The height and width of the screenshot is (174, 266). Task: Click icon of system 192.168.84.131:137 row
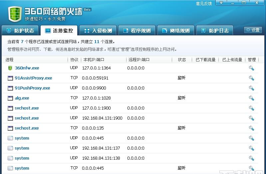[x=10, y=148]
